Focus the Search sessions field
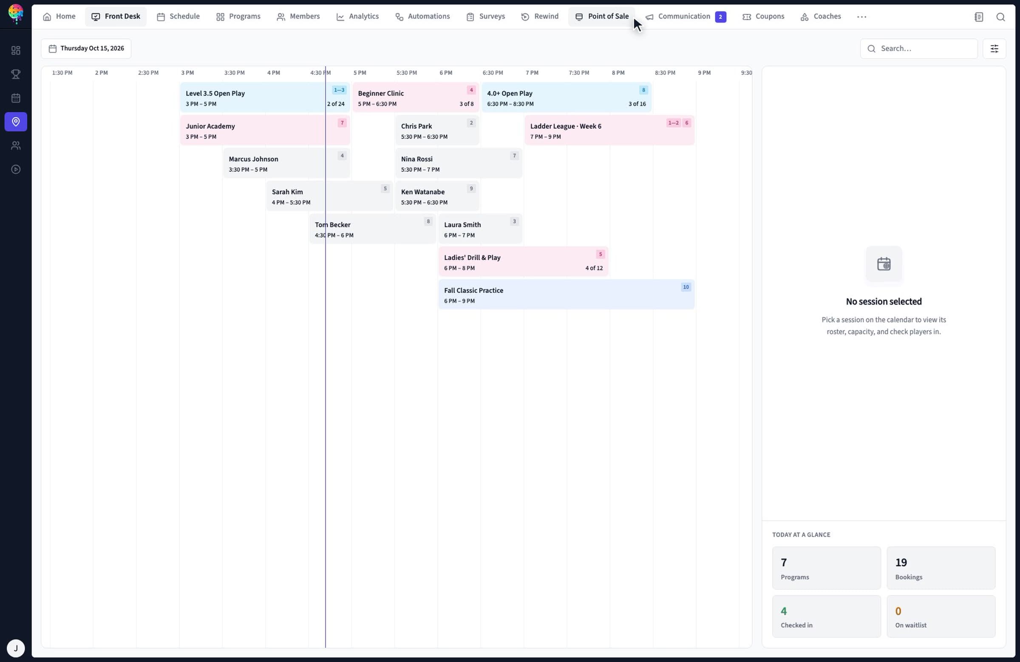 coord(918,48)
